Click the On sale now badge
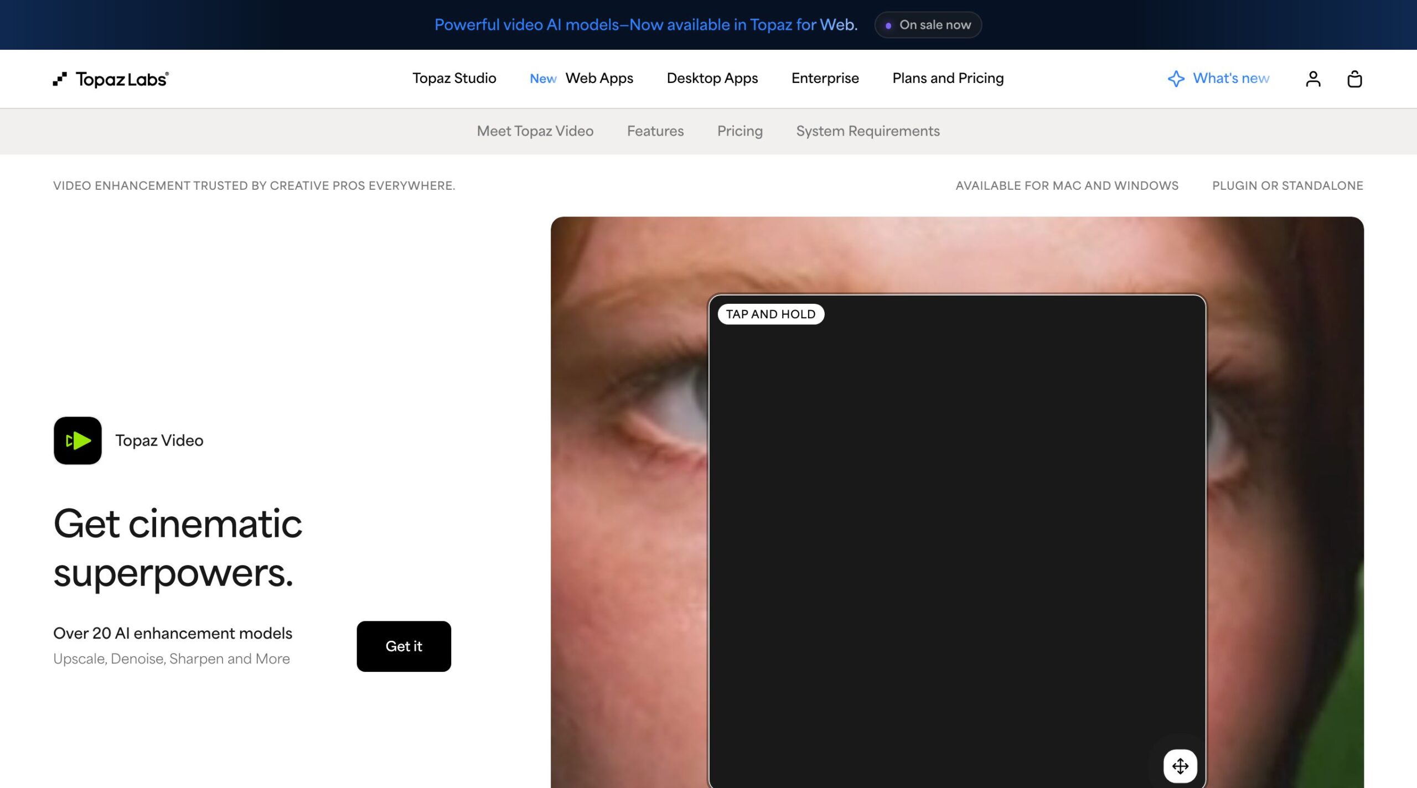Screen dimensions: 1417x788 (928, 25)
